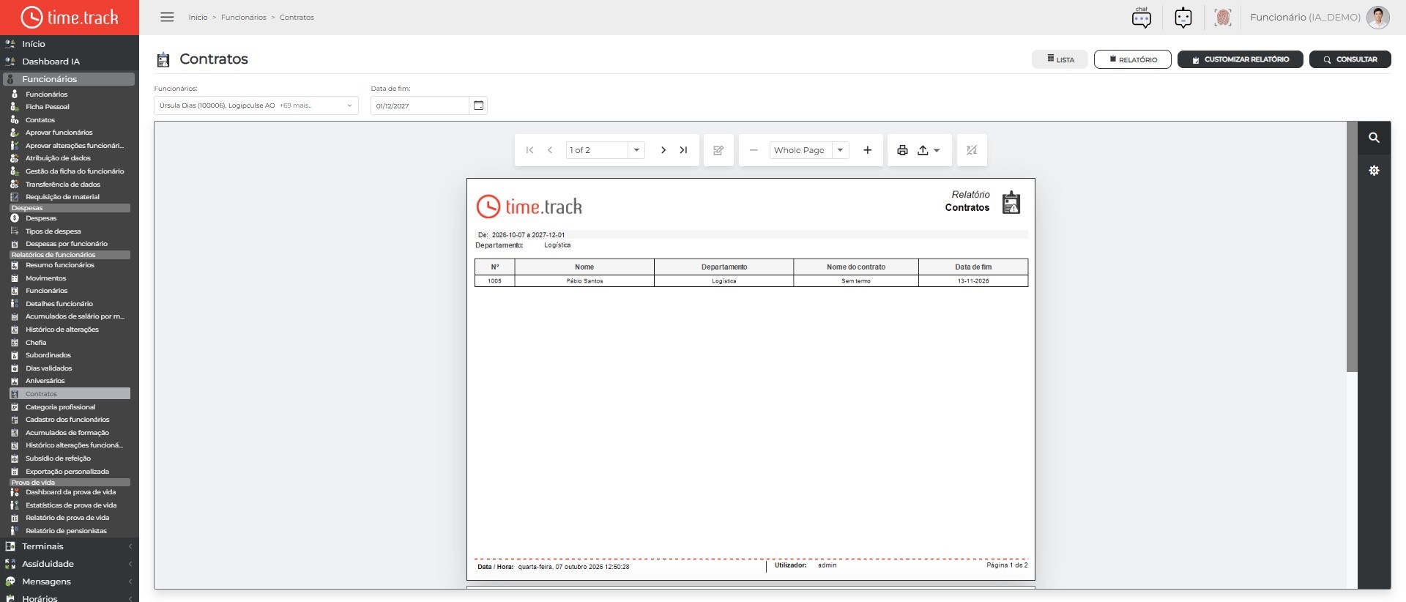
Task: Open Dashboard da prova de vida
Action: coord(70,492)
